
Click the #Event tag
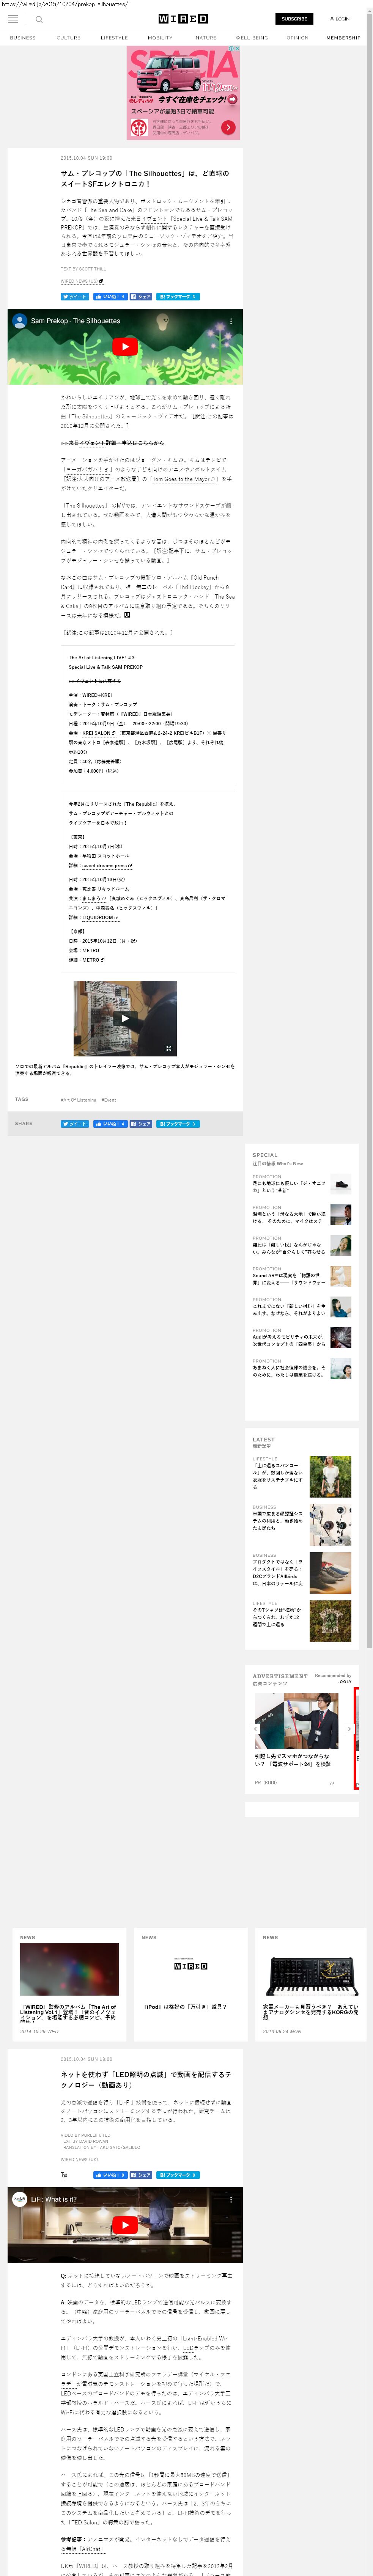(x=109, y=1100)
